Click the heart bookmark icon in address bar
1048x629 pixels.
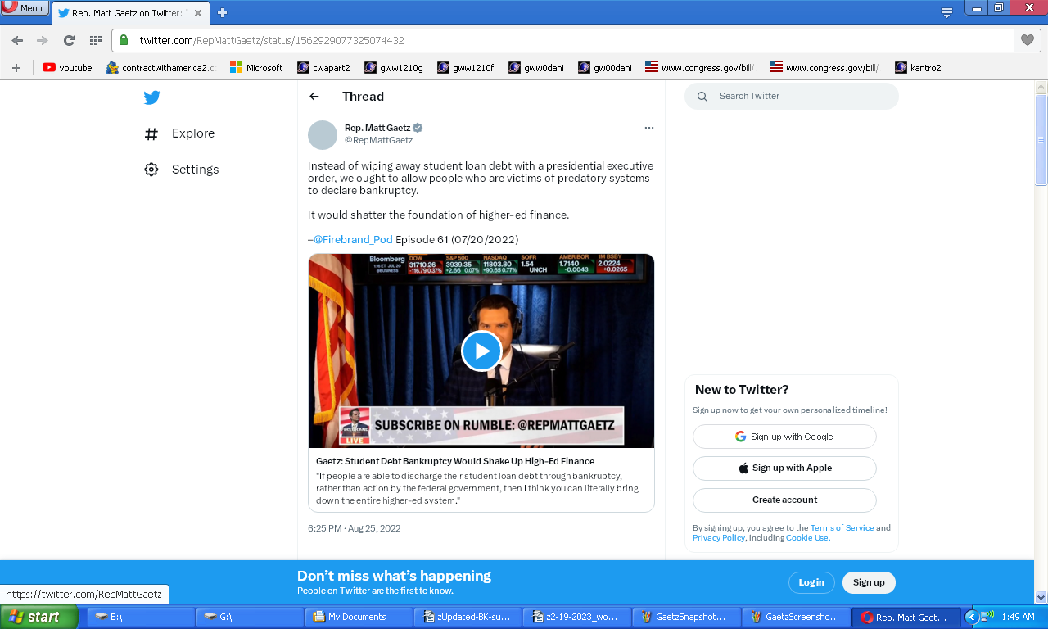1027,40
